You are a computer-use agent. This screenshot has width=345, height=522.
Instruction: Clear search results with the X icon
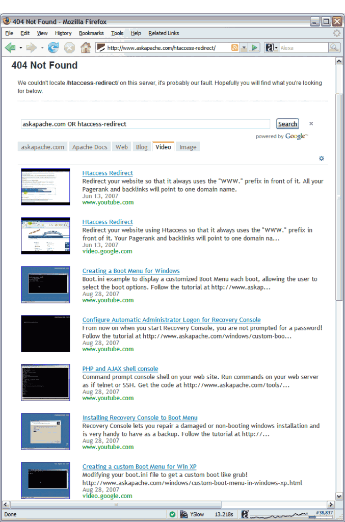tap(311, 124)
